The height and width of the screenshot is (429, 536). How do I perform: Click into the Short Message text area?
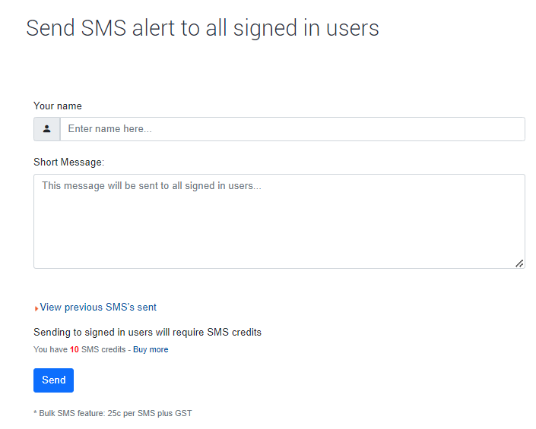278,221
